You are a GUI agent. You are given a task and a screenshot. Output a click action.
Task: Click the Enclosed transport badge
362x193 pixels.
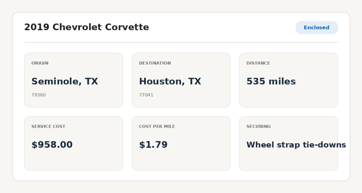coord(317,28)
